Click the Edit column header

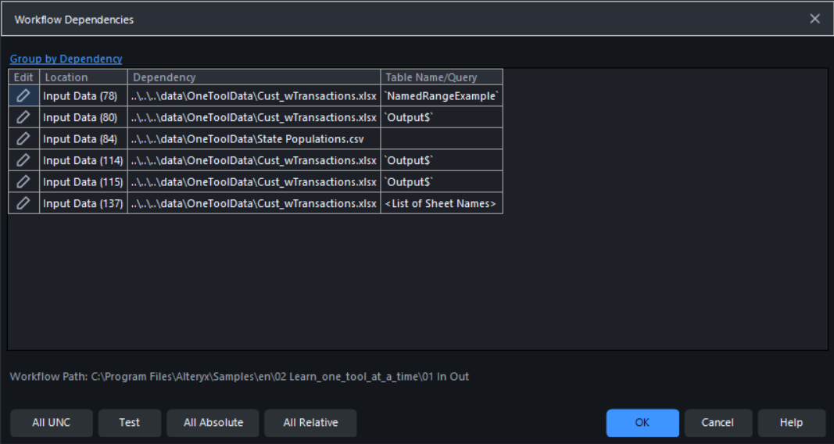point(23,77)
